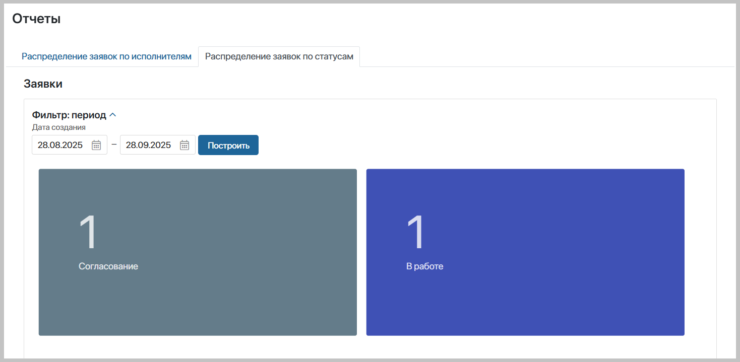Image resolution: width=740 pixels, height=362 pixels.
Task: Click the "Фильтр: период" header text
Action: coord(69,115)
